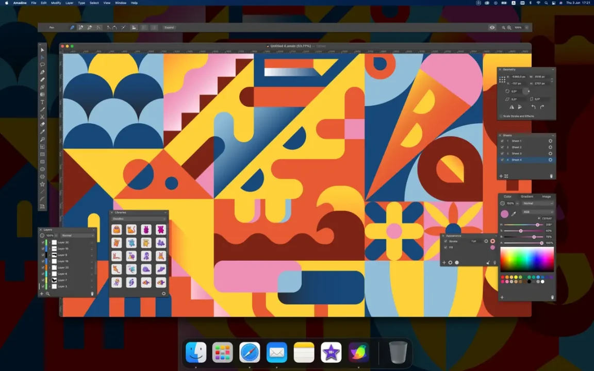Flip horizontally using Geometry panel icon
Screen dimensions: 594x371
point(511,107)
